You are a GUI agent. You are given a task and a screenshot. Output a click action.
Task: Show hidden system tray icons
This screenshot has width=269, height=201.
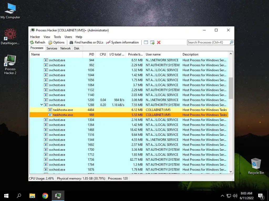[x=222, y=196]
